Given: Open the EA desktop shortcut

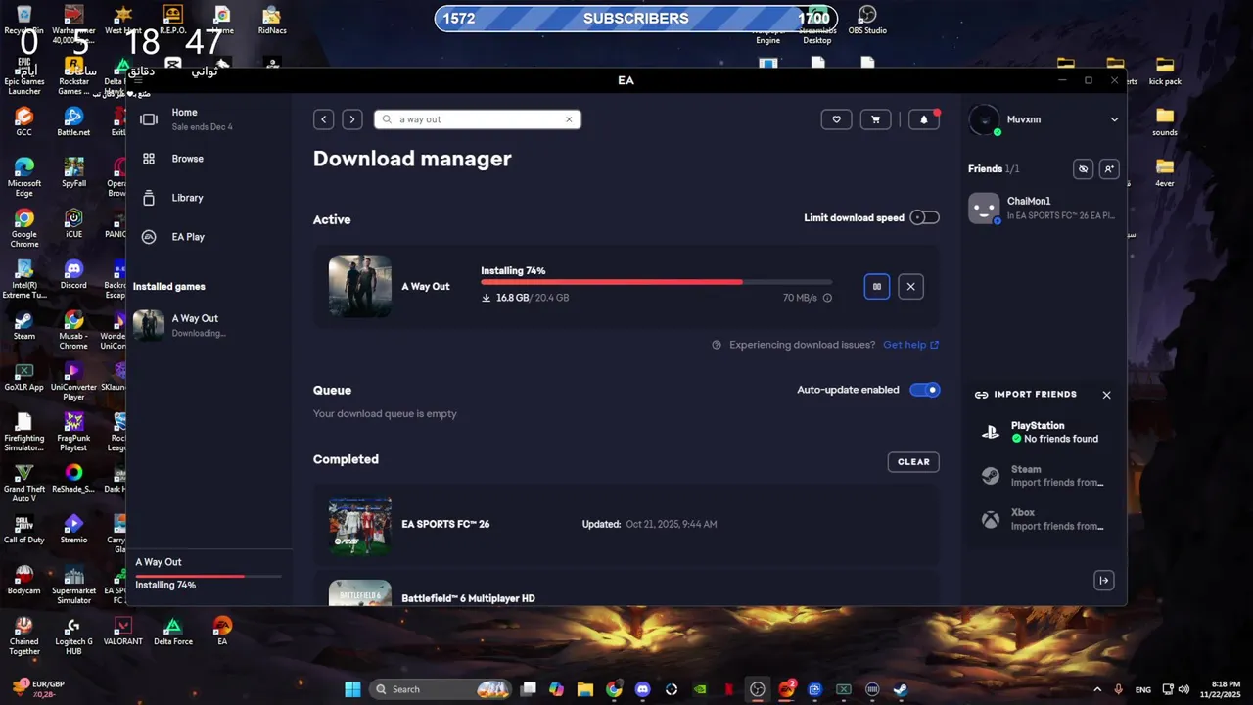Looking at the screenshot, I should (x=222, y=632).
